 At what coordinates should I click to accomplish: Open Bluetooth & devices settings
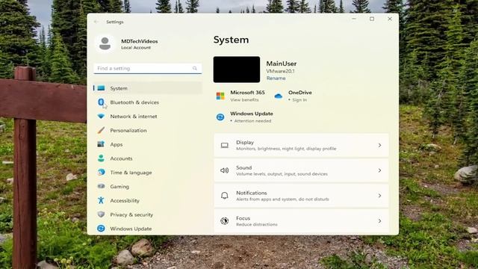point(148,102)
